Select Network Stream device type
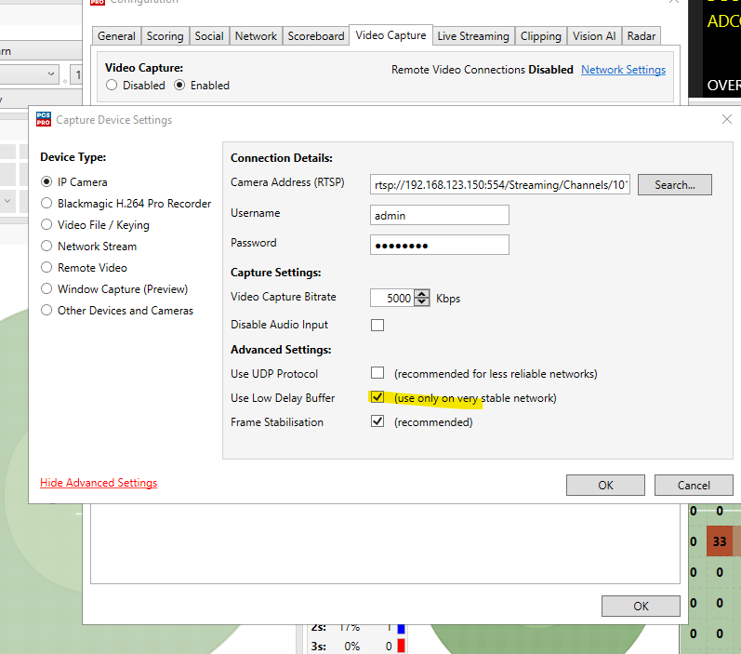 tap(46, 247)
